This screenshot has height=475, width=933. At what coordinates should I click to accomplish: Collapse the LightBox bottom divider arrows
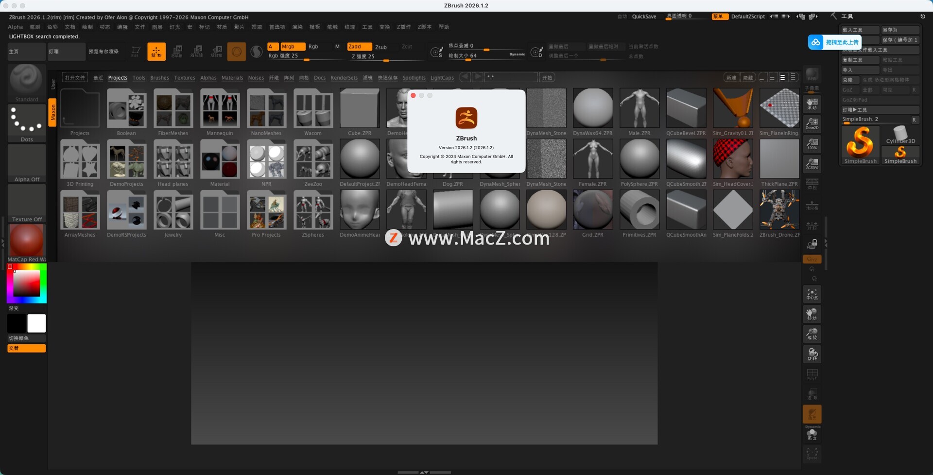coord(424,472)
